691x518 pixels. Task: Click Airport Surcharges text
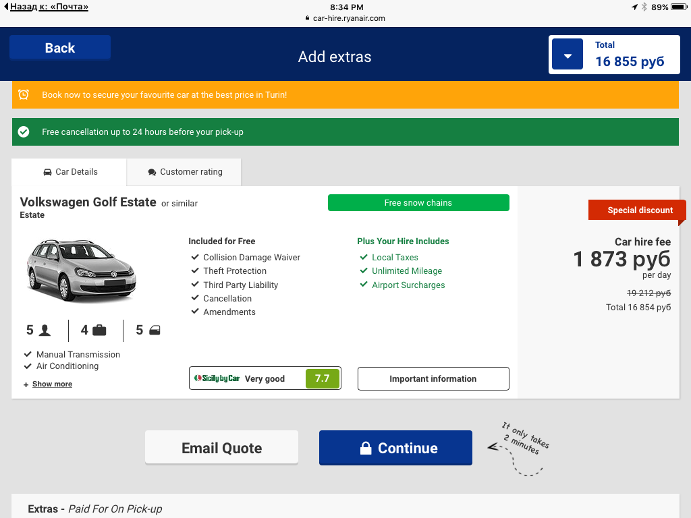[x=408, y=285]
